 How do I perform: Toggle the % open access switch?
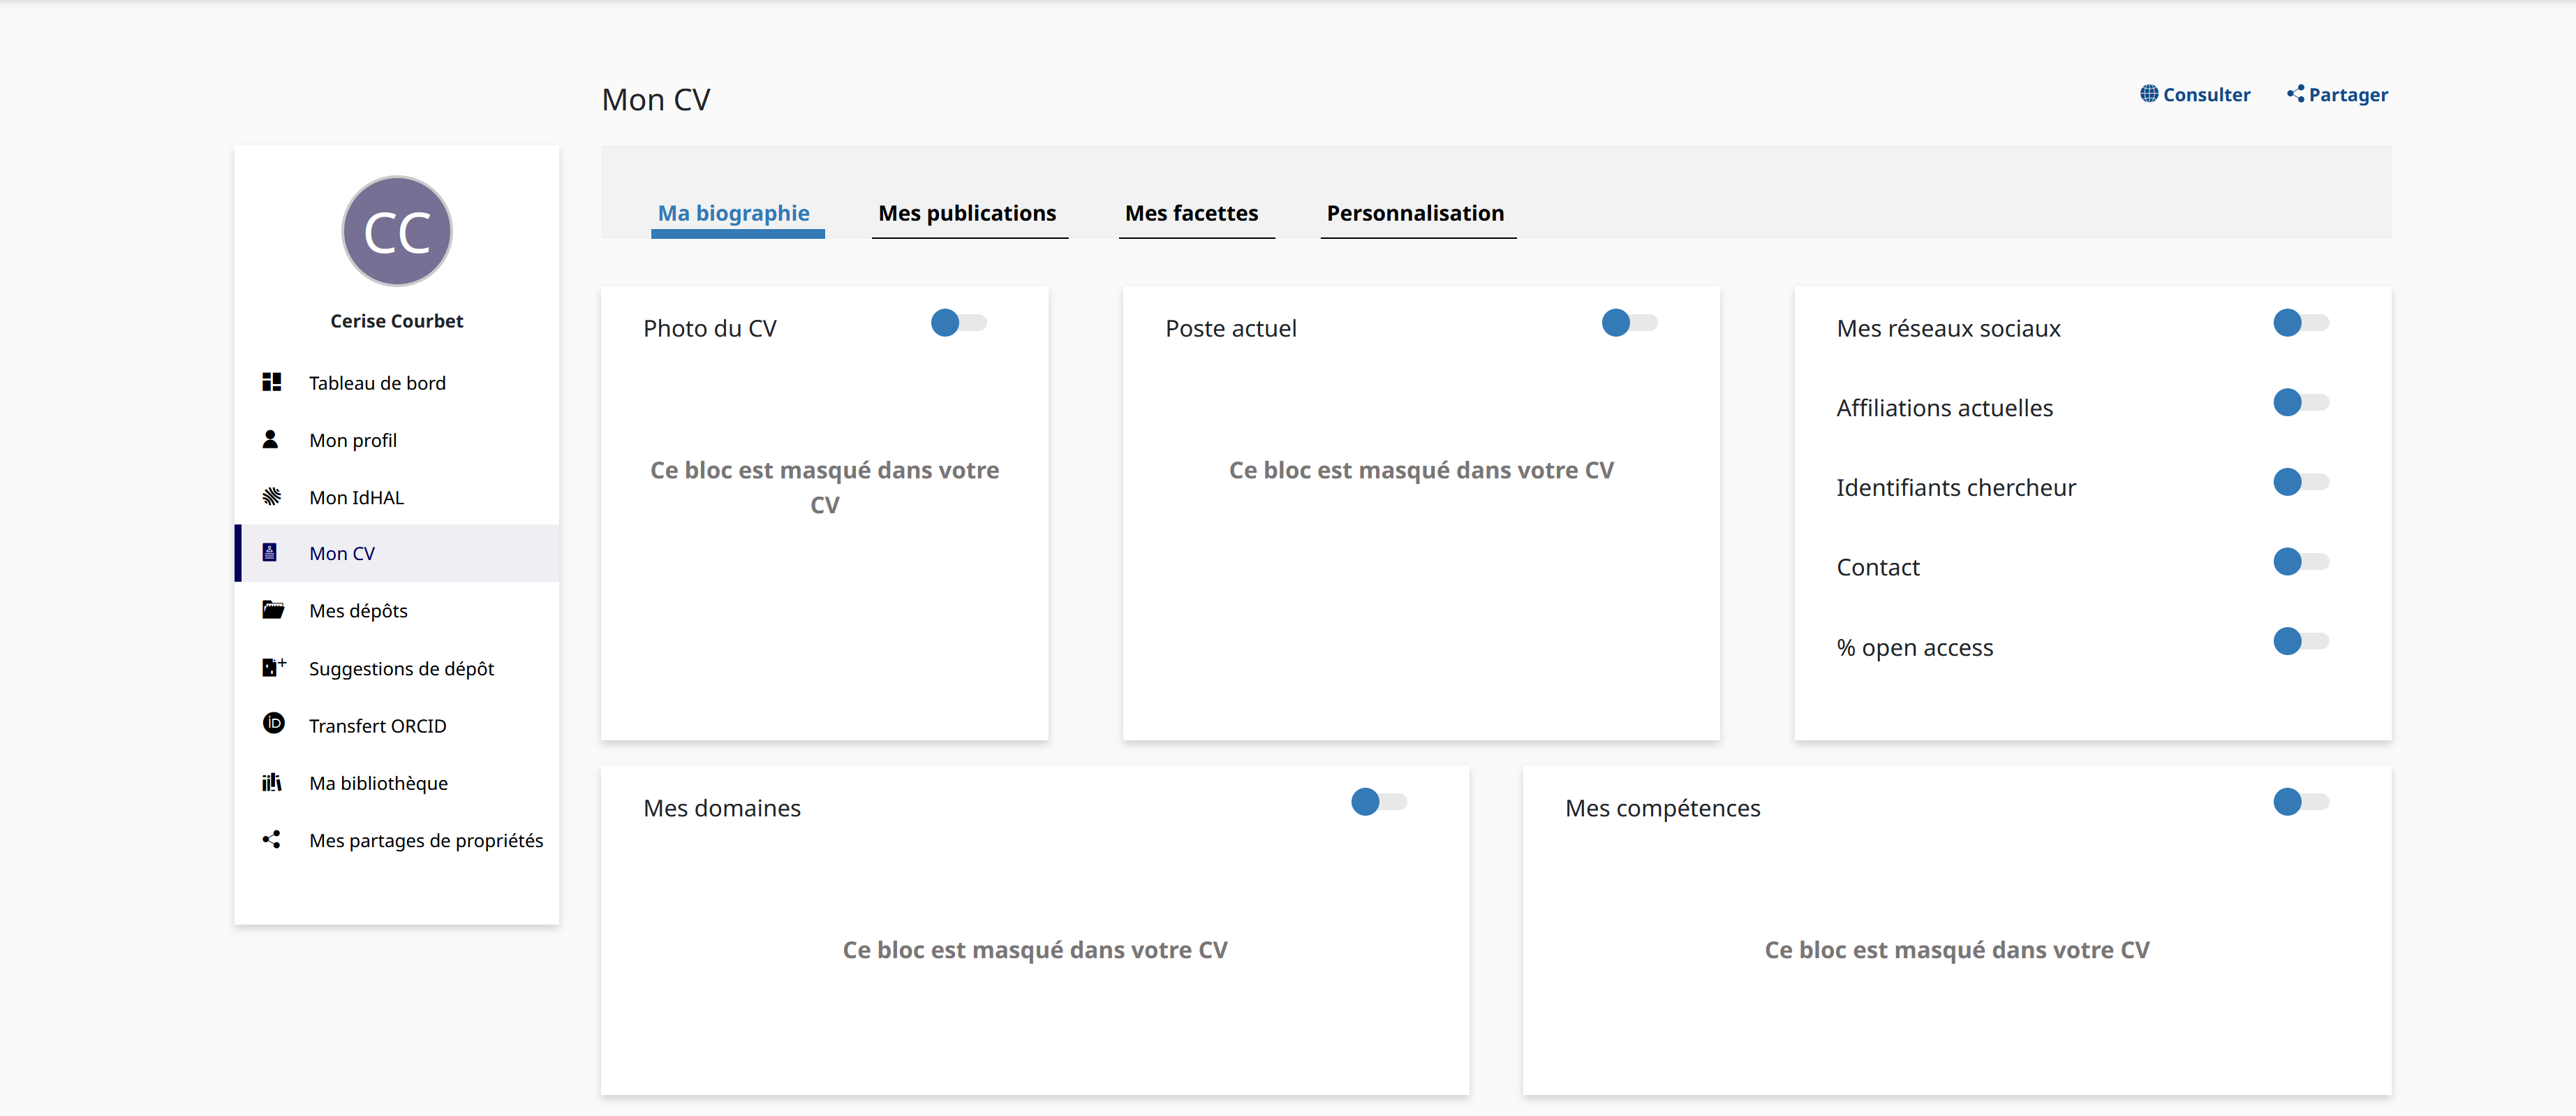coord(2300,641)
